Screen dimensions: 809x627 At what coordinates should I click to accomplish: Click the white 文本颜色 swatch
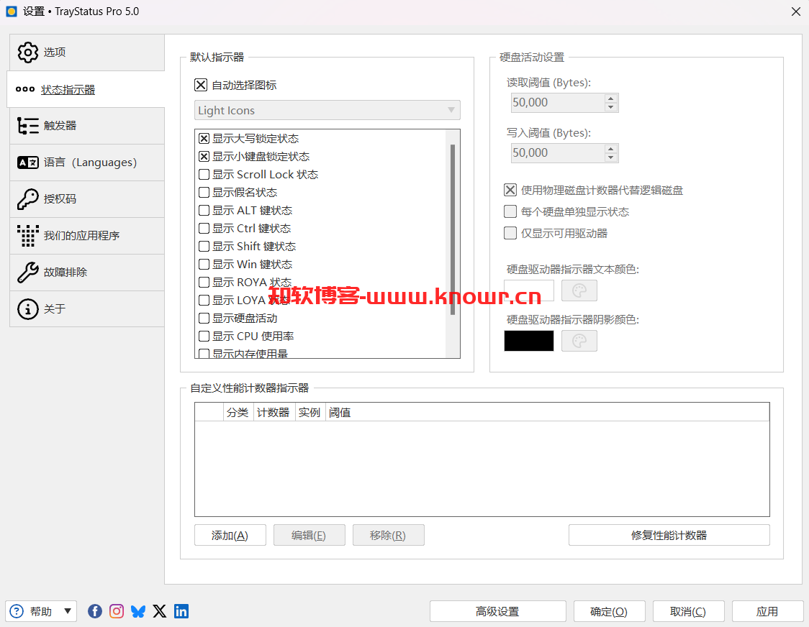529,290
